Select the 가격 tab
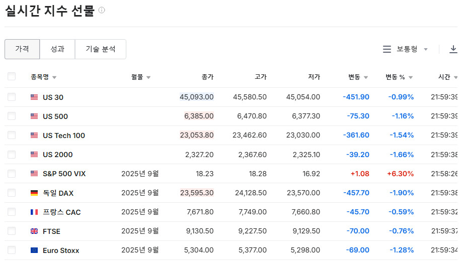462x261 pixels. pyautogui.click(x=22, y=49)
